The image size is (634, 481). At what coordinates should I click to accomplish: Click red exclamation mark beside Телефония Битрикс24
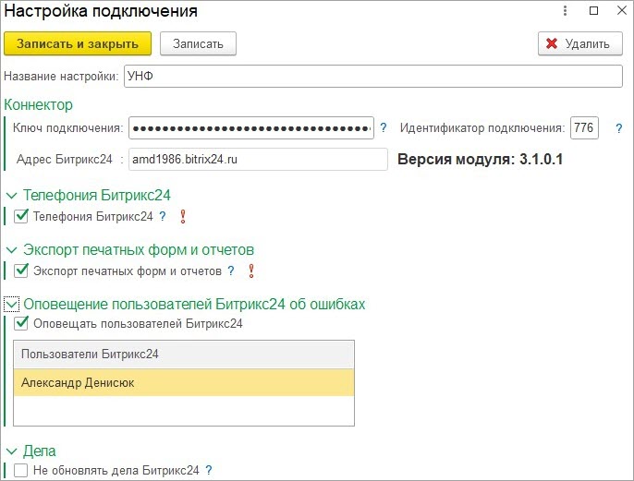point(183,216)
